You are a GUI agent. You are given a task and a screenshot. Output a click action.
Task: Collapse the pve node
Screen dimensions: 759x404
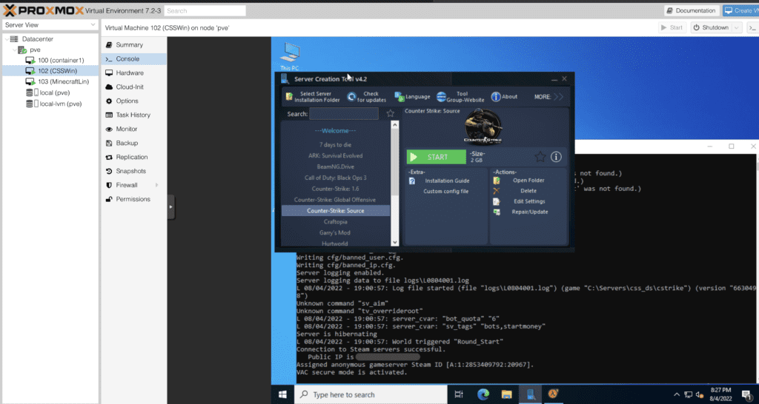point(15,50)
